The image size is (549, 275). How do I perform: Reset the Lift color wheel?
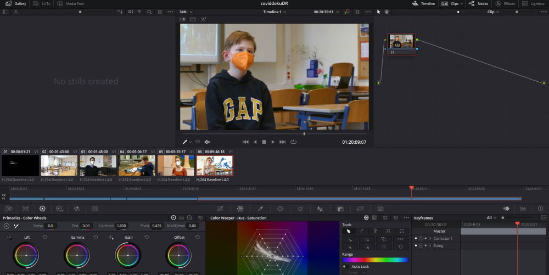(x=45, y=237)
